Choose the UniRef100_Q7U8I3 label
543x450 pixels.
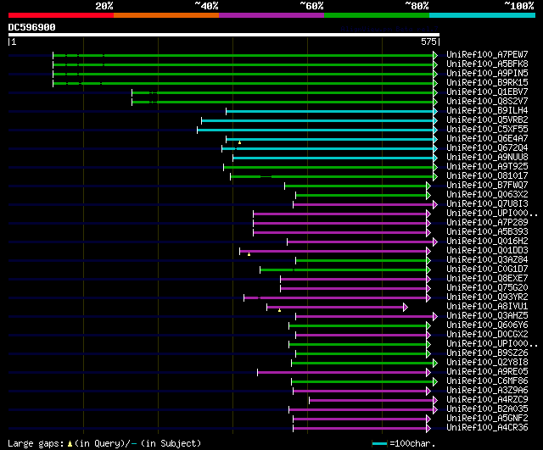pyautogui.click(x=487, y=204)
